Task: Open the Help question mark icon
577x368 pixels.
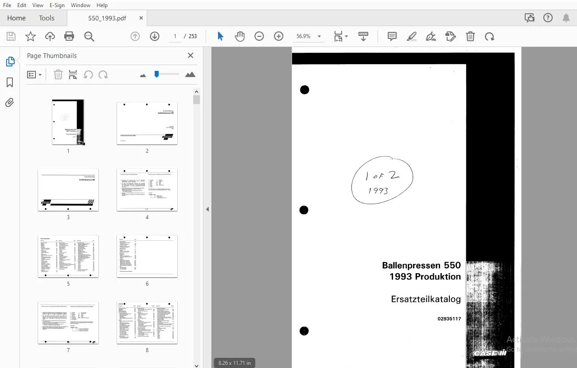Action: coord(548,18)
